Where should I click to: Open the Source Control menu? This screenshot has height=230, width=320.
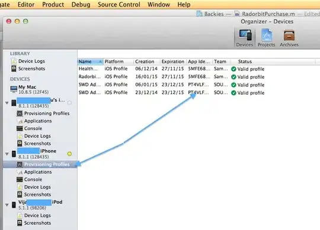pyautogui.click(x=119, y=5)
